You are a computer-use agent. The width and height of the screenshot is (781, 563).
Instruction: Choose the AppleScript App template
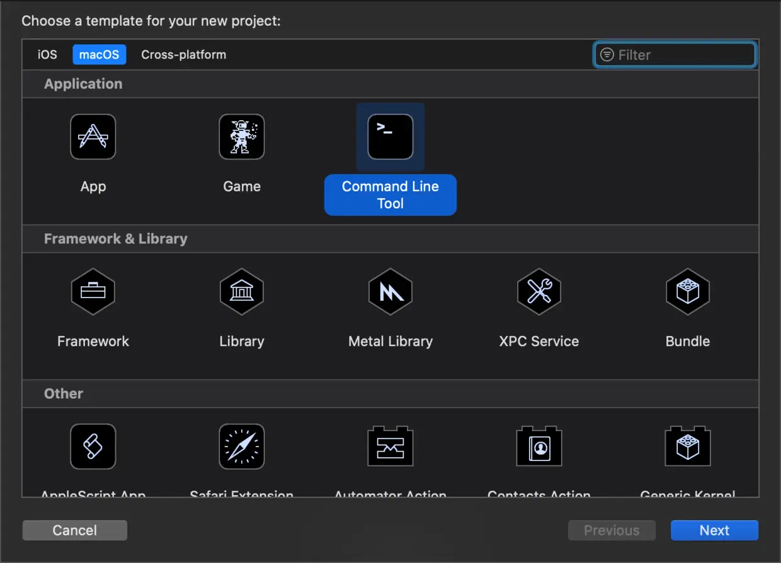[93, 446]
